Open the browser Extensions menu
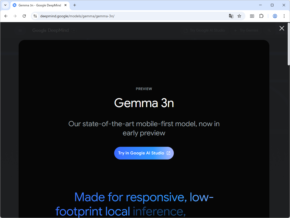The image size is (290, 218). pos(261,16)
